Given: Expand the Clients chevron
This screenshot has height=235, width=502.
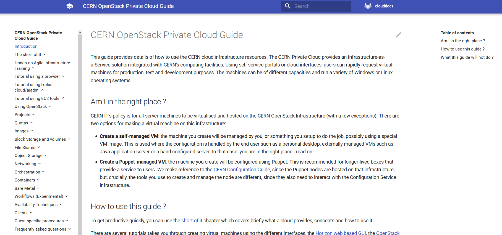Looking at the screenshot, I should (x=31, y=213).
